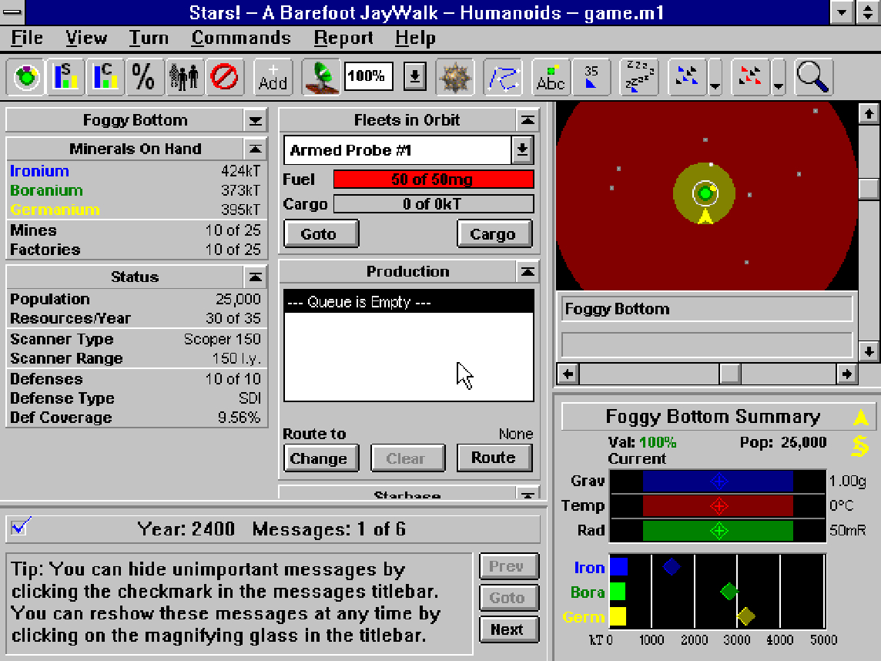Screen dimensions: 881x661
Task: Select the population view icon
Action: pyautogui.click(x=183, y=77)
